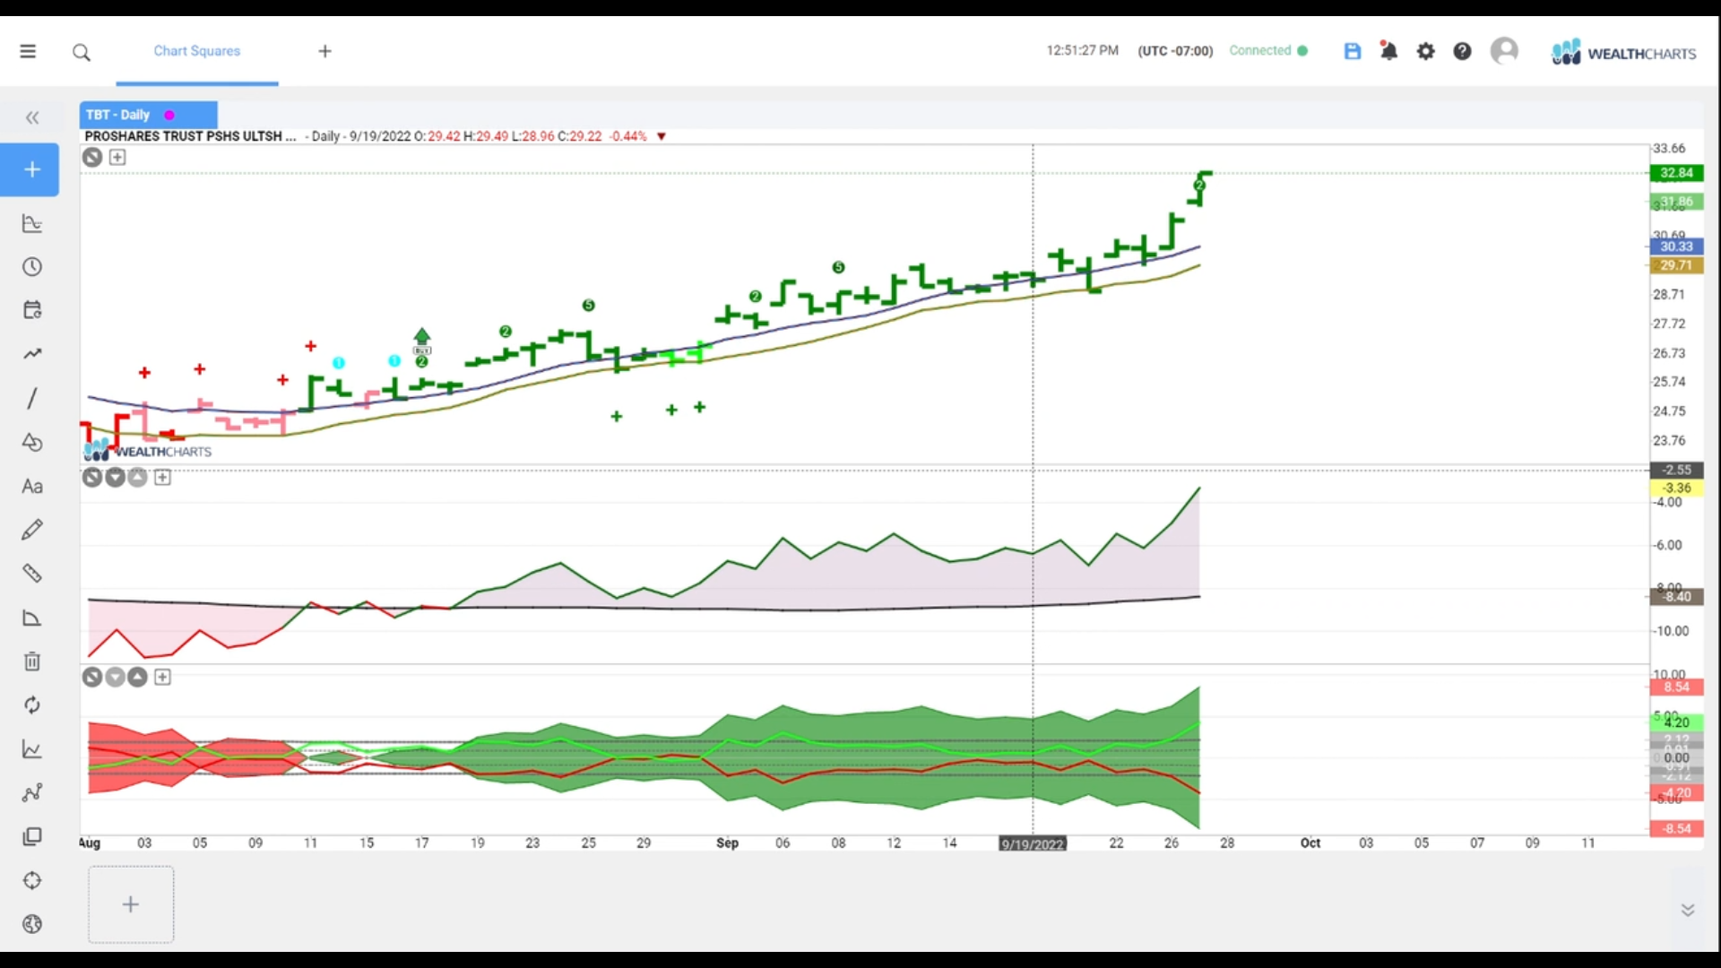The height and width of the screenshot is (968, 1721).
Task: Click the WealthCharts logo in header
Action: tap(1623, 52)
